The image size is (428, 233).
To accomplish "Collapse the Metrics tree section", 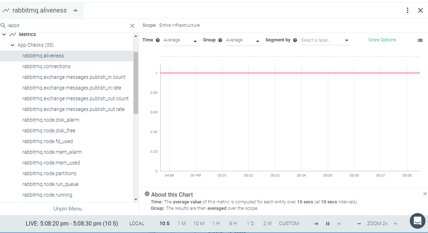I will click(x=4, y=35).
